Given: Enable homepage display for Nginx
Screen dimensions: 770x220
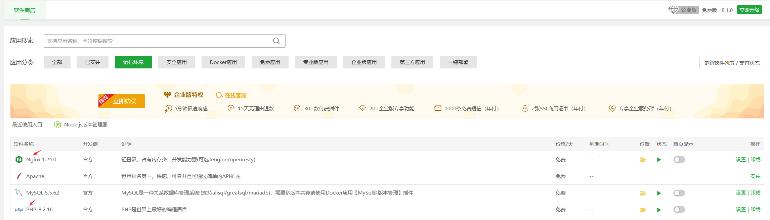Looking at the screenshot, I should 679,160.
